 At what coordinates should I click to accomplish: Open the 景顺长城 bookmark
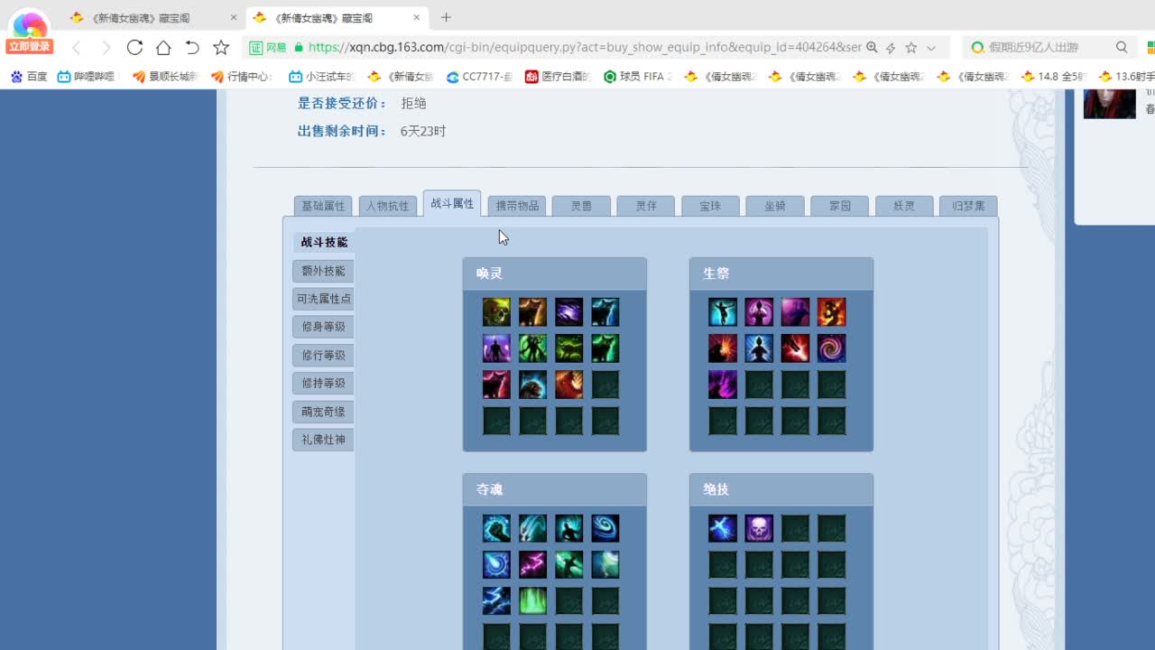click(164, 77)
